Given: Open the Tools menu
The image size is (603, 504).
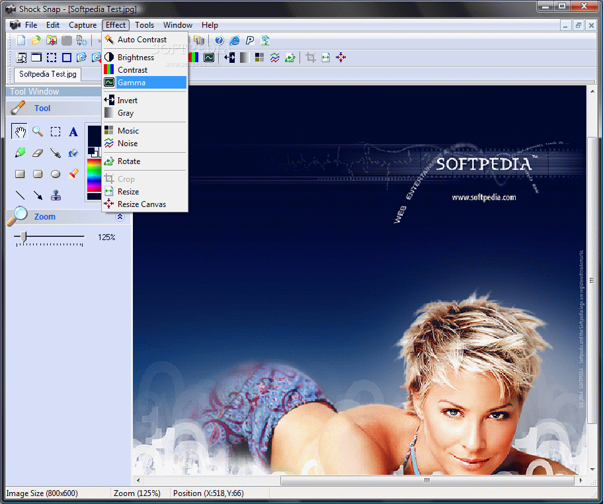Looking at the screenshot, I should coord(144,25).
